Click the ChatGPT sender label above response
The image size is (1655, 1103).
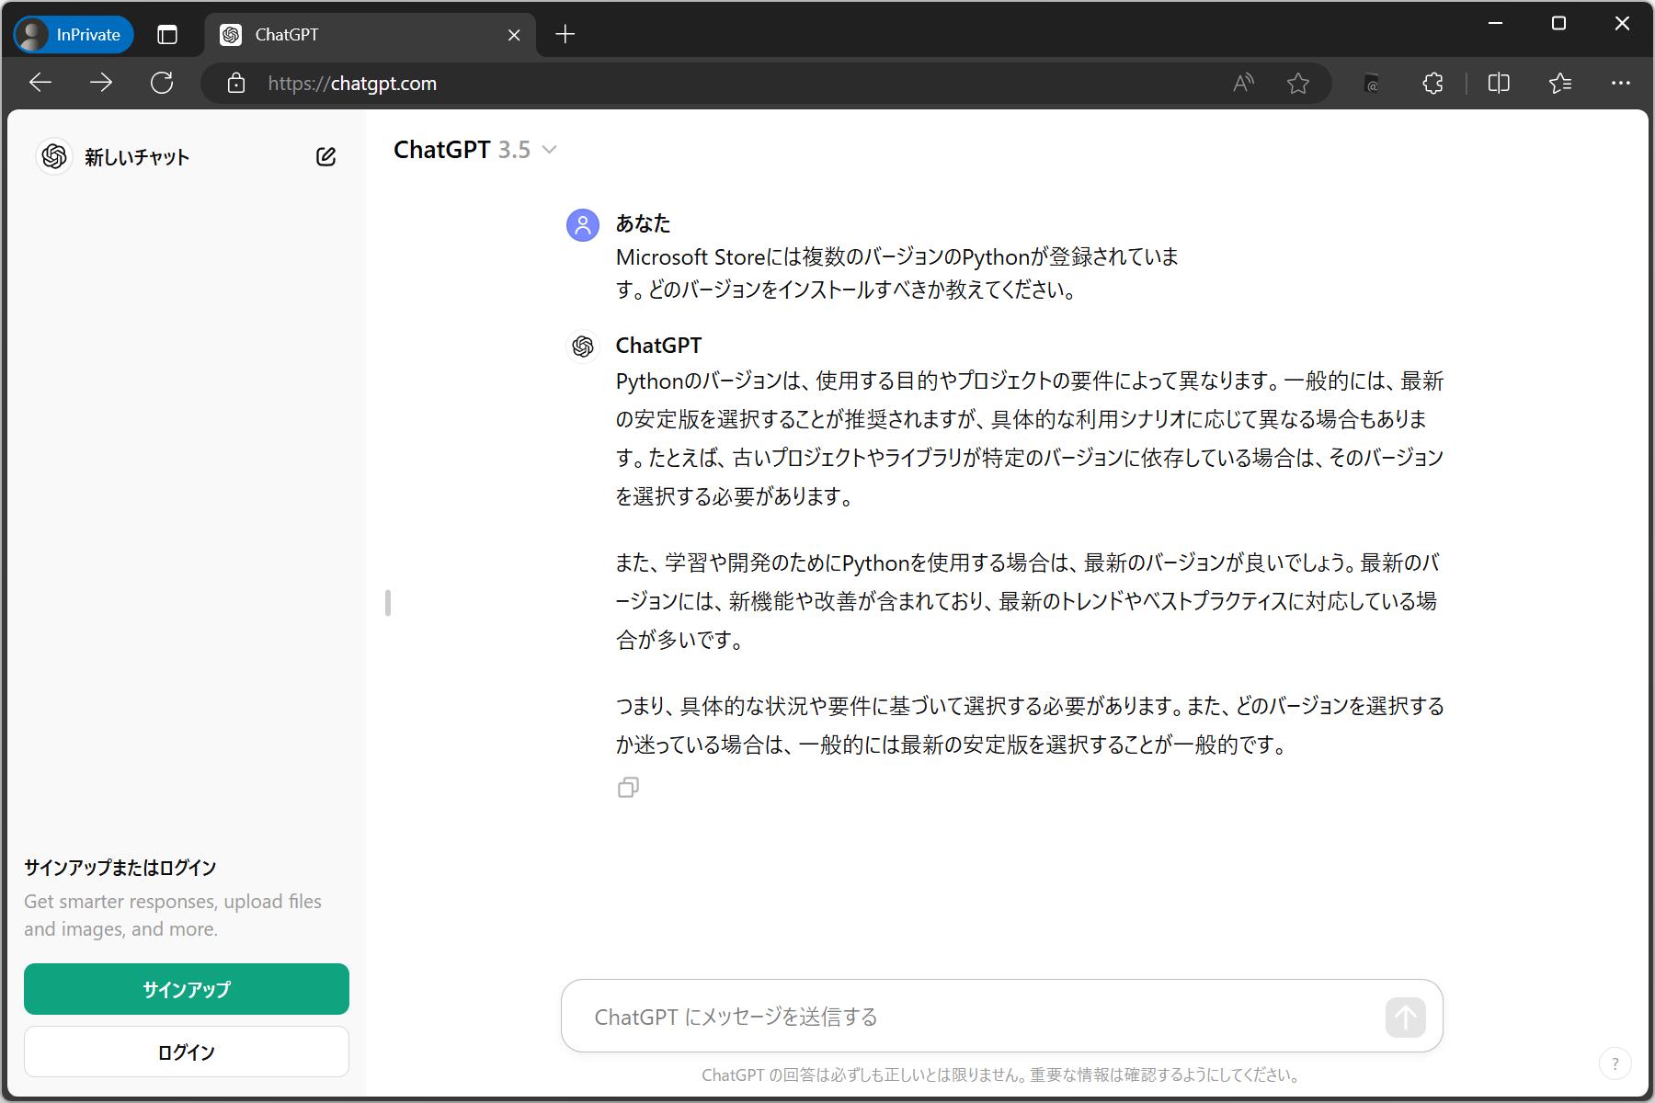(x=658, y=346)
